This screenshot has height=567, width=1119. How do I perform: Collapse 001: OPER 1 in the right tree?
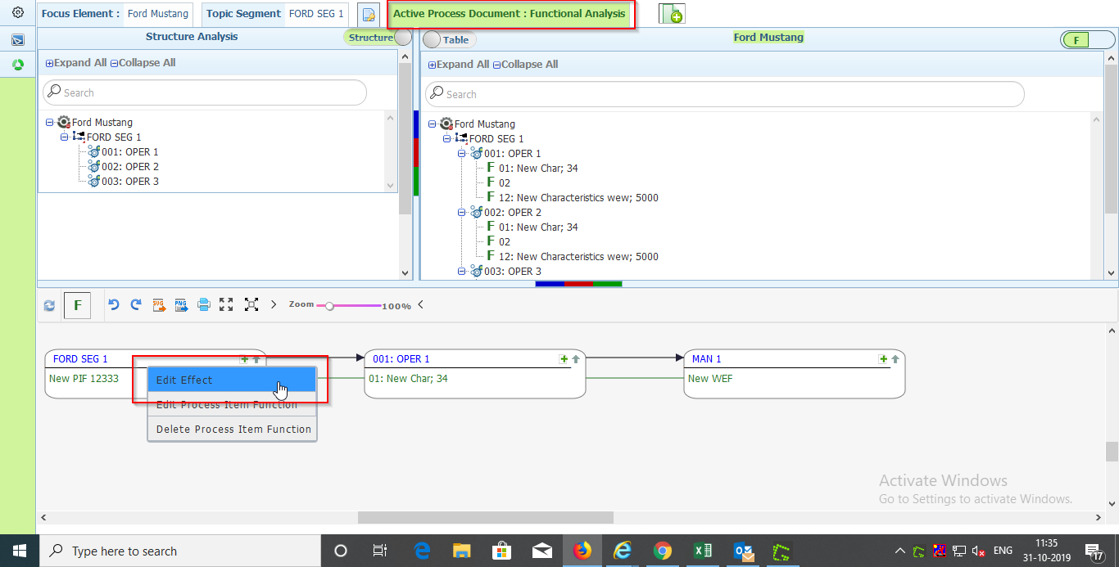(x=462, y=154)
